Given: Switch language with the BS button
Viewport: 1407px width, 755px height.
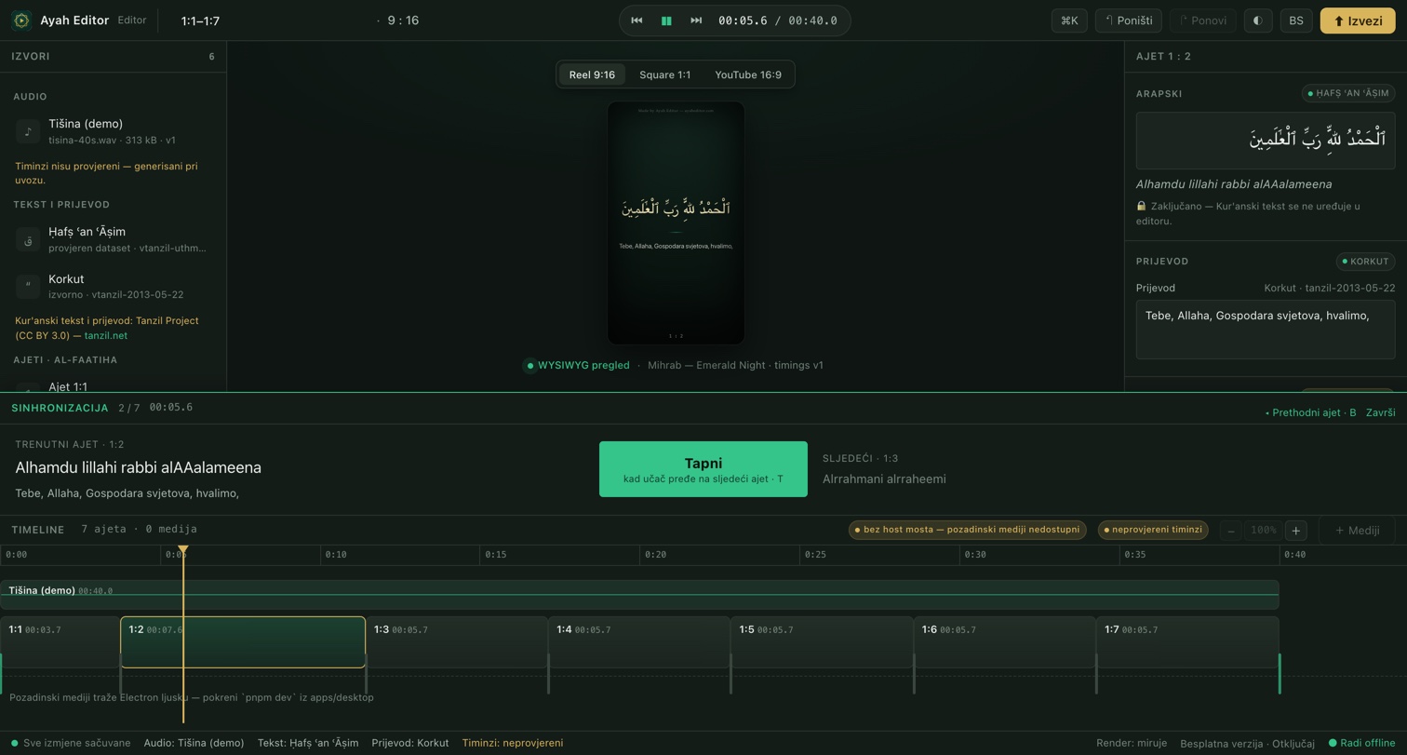Looking at the screenshot, I should point(1296,20).
